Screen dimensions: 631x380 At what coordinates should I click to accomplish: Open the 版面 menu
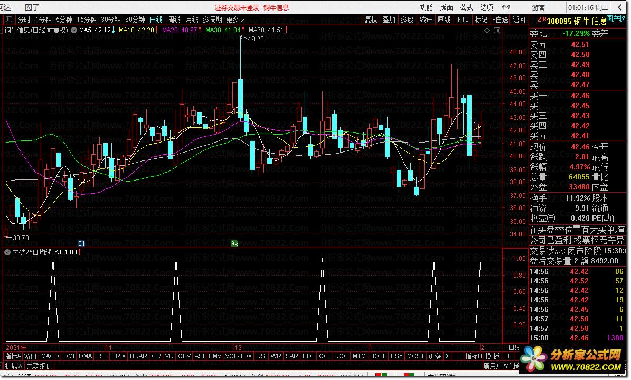[x=446, y=7]
